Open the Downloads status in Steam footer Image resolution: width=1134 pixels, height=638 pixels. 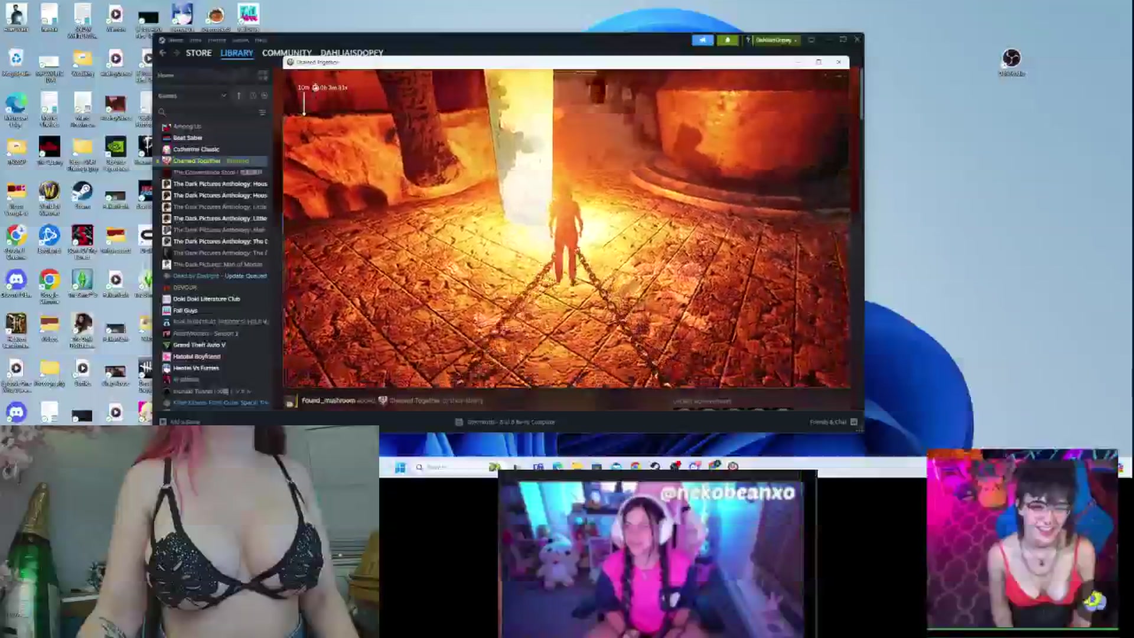(x=505, y=422)
